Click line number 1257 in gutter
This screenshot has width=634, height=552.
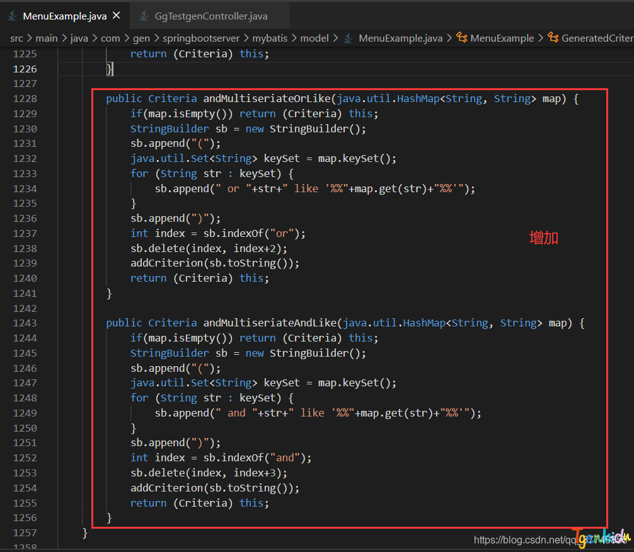click(25, 533)
